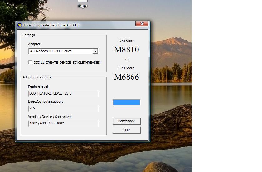
Task: Expand the Adapter dropdown arrow
Action: coord(95,51)
